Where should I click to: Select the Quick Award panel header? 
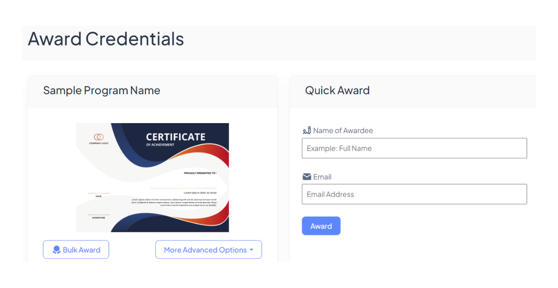pyautogui.click(x=412, y=91)
